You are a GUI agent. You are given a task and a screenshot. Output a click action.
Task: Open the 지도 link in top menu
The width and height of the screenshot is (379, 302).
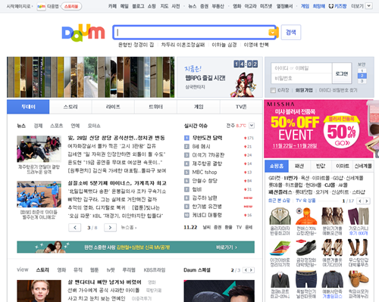click(164, 6)
